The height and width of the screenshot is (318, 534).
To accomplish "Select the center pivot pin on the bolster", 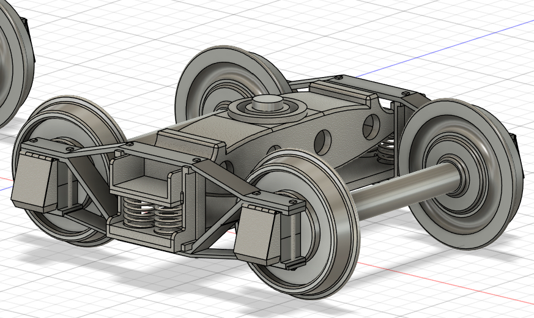I will point(267,103).
